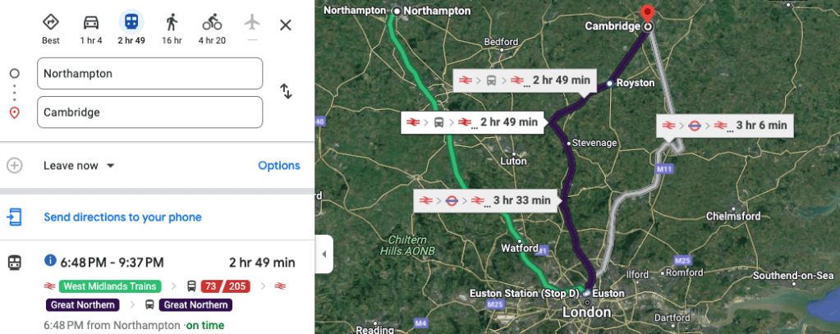The image size is (840, 334).
Task: Send directions to your phone
Action: 122,217
